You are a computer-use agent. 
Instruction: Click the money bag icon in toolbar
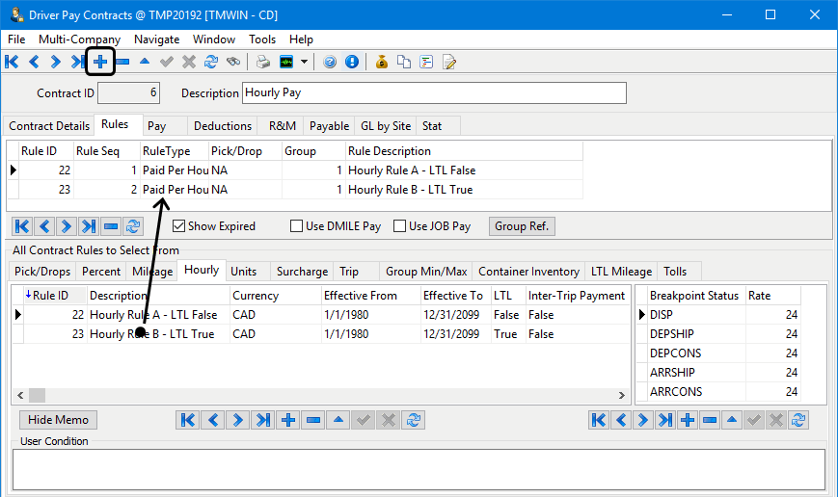382,62
